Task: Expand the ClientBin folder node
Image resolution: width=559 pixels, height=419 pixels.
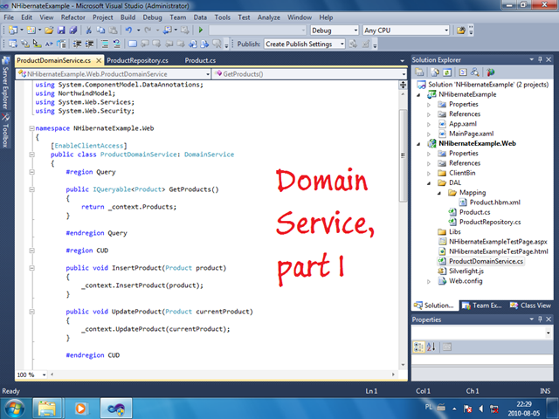Action: tap(429, 174)
